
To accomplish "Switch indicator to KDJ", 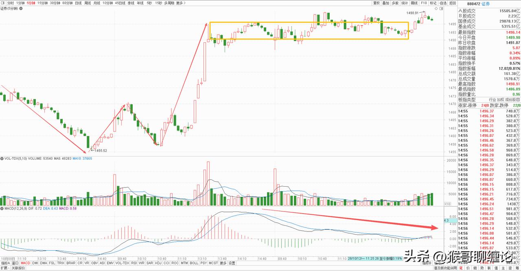I will click(158, 263).
